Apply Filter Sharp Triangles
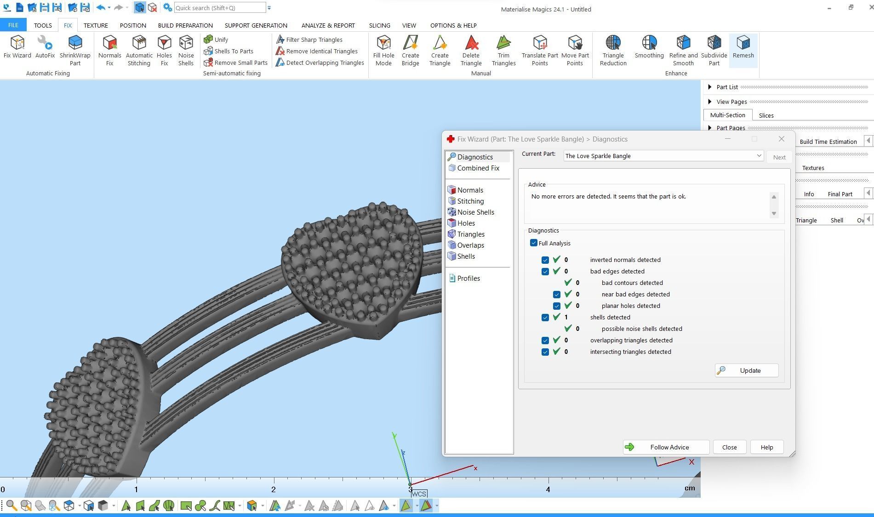This screenshot has height=517, width=874. 309,40
